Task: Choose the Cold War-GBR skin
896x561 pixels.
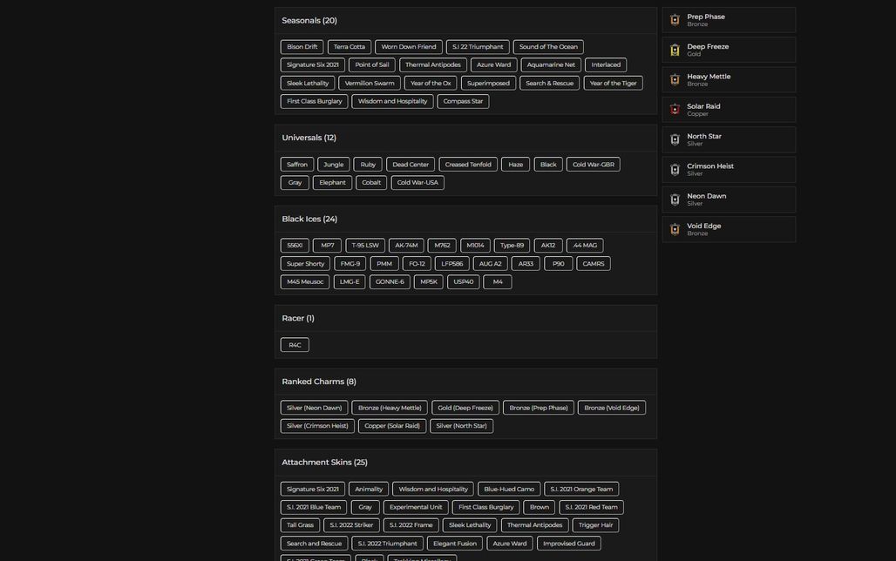Action: pos(594,165)
